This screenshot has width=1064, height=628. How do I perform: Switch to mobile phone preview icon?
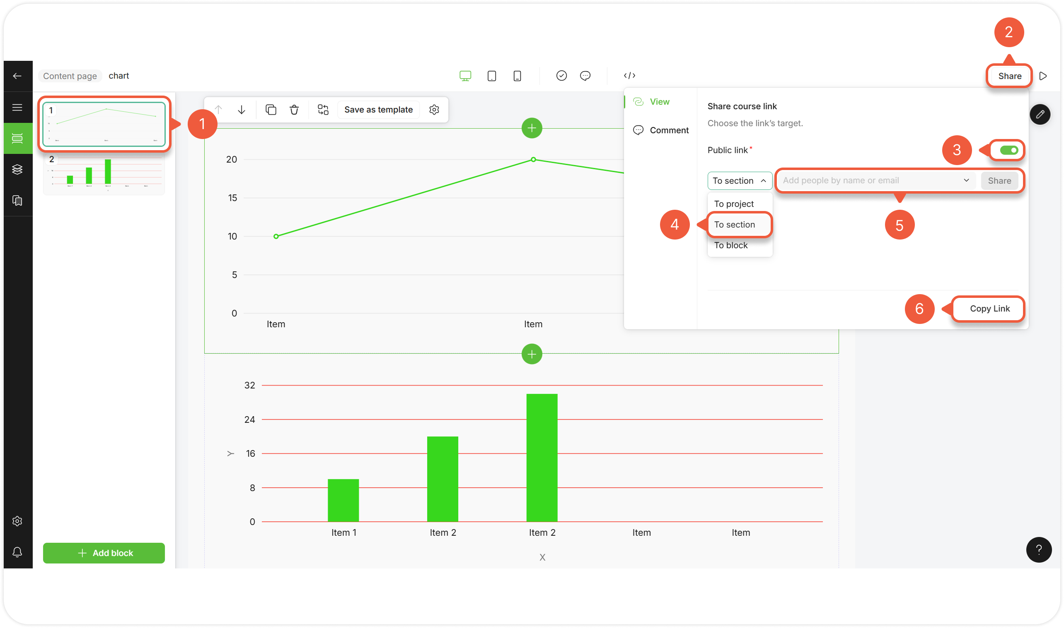click(517, 76)
